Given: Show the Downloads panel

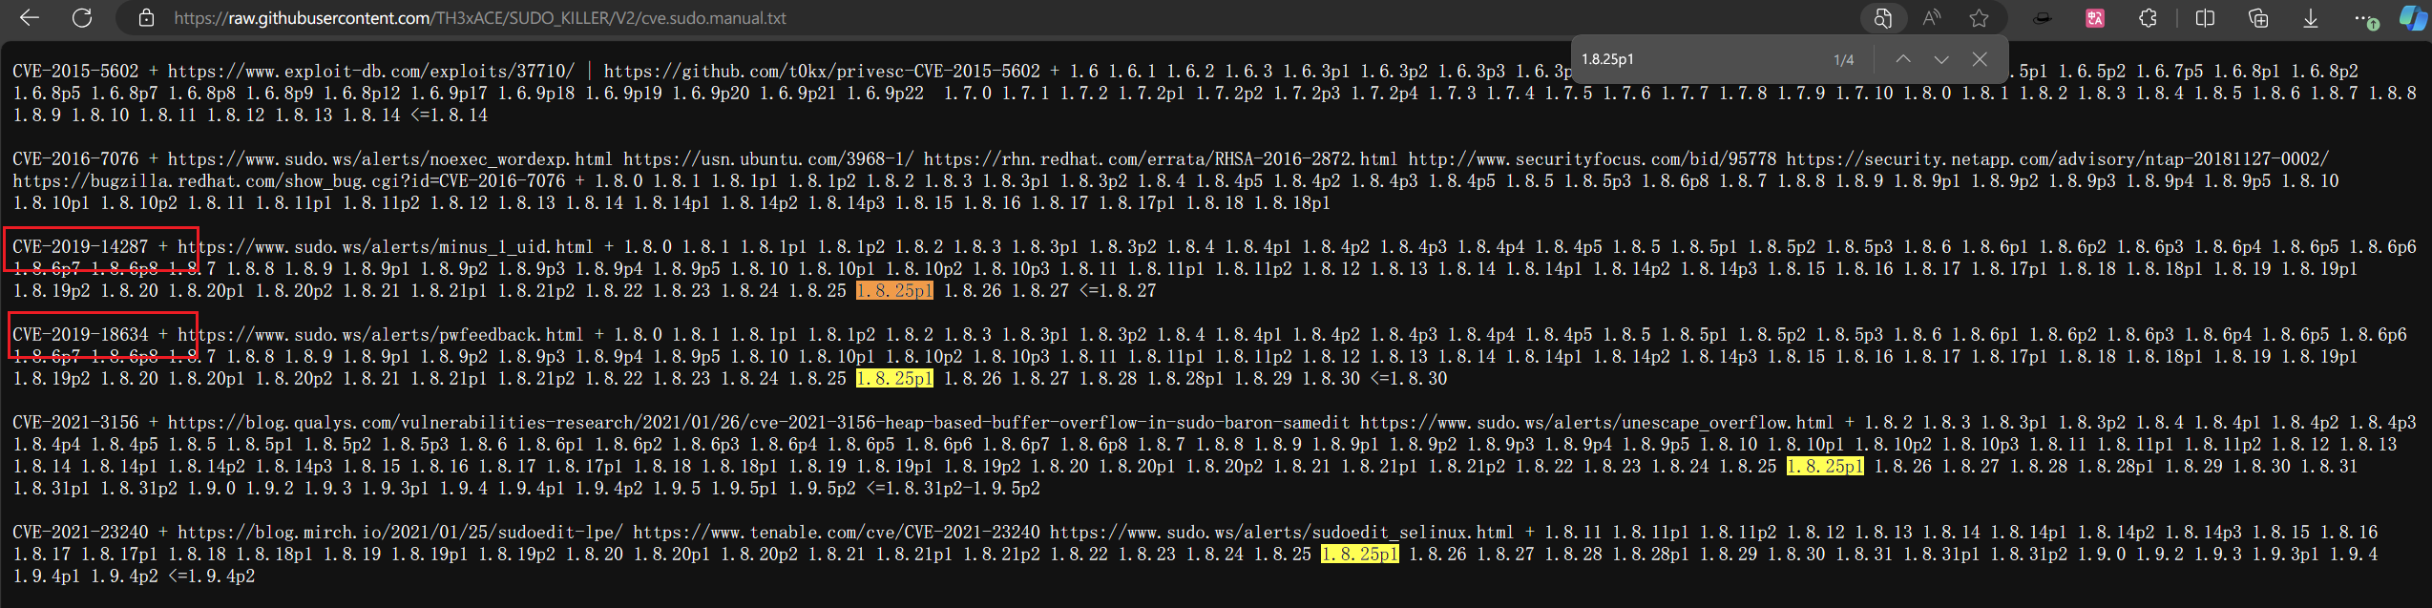Looking at the screenshot, I should tap(2311, 18).
